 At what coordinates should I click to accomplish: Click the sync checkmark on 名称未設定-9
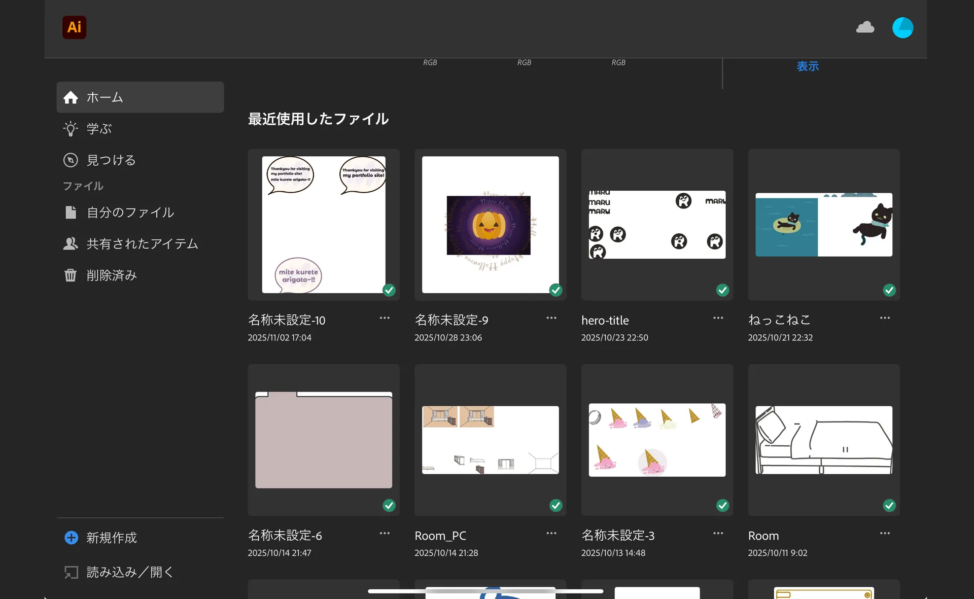[x=555, y=290]
